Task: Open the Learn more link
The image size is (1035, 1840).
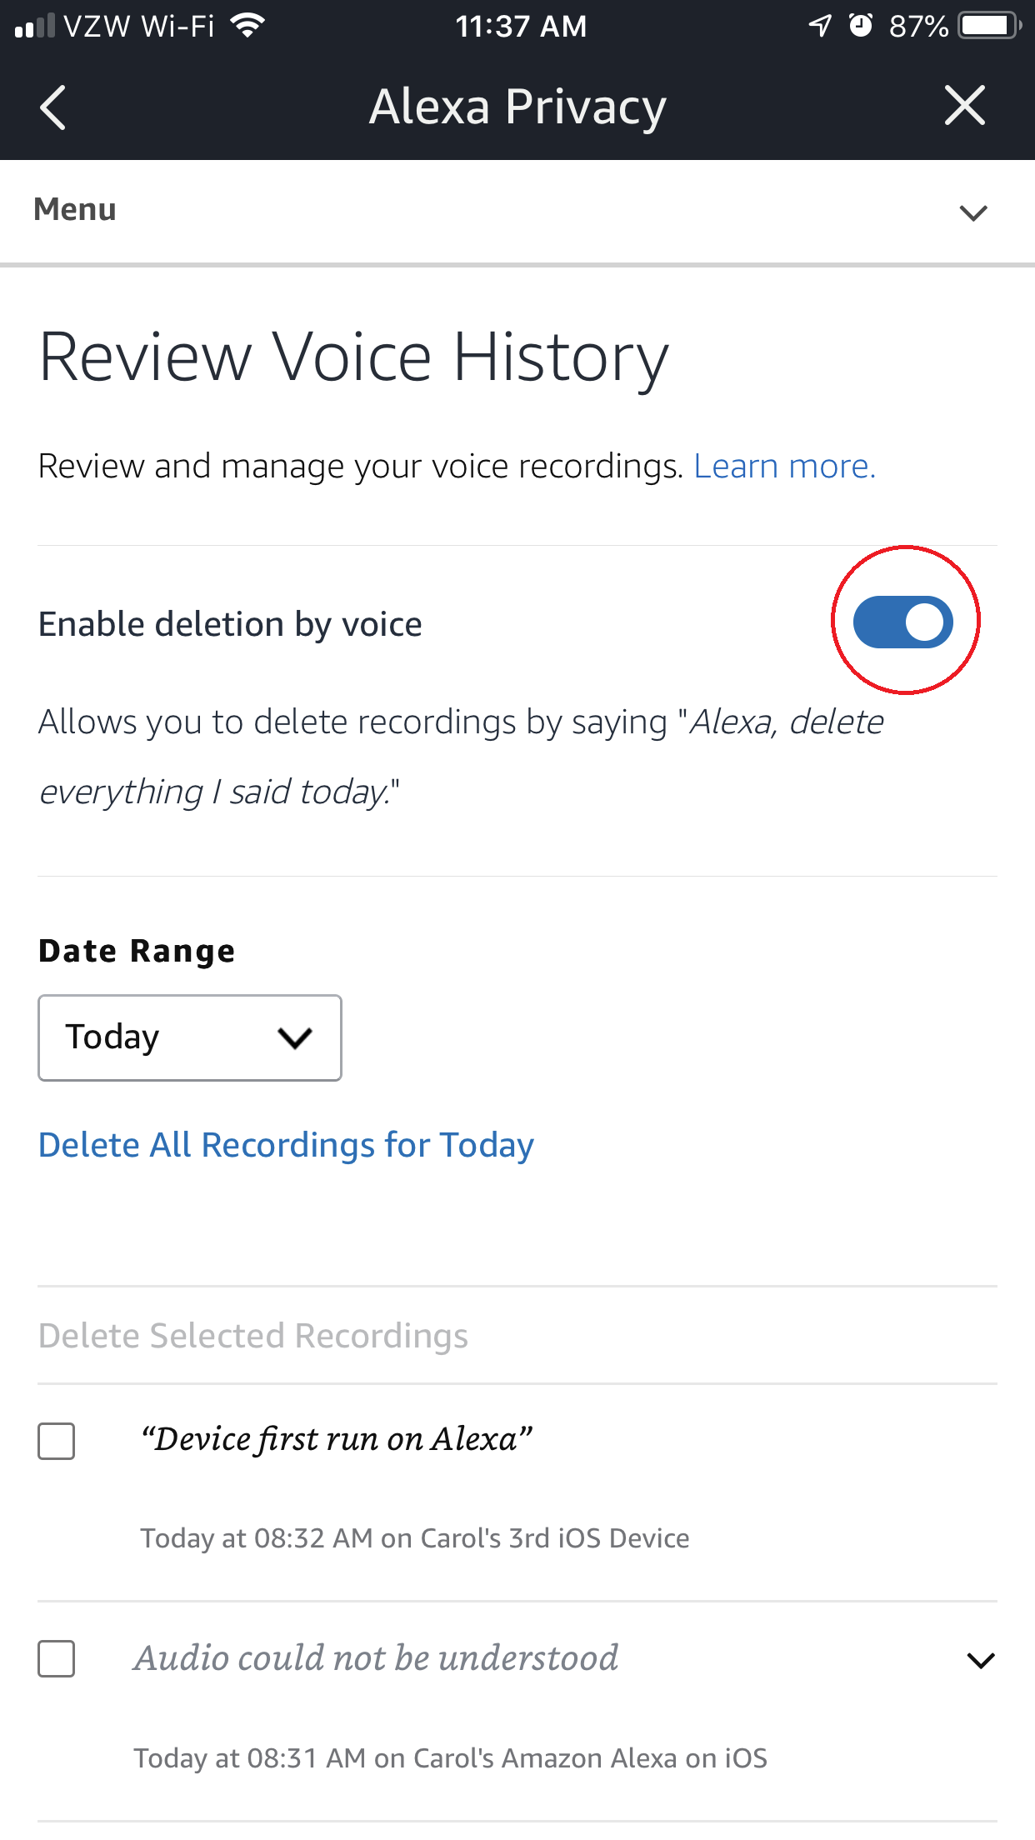Action: click(785, 466)
